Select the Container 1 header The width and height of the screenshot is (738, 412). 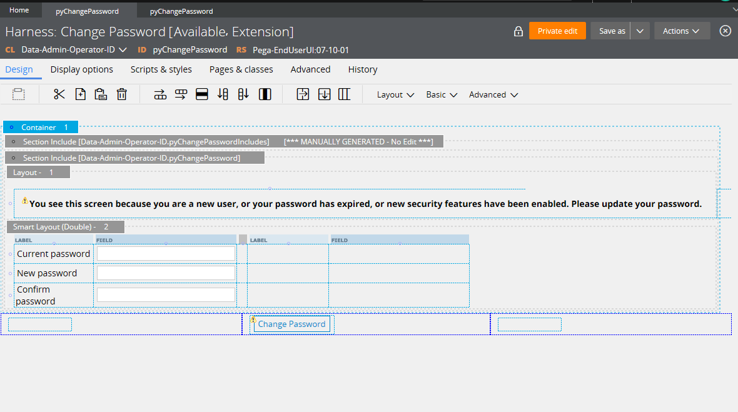coord(41,127)
